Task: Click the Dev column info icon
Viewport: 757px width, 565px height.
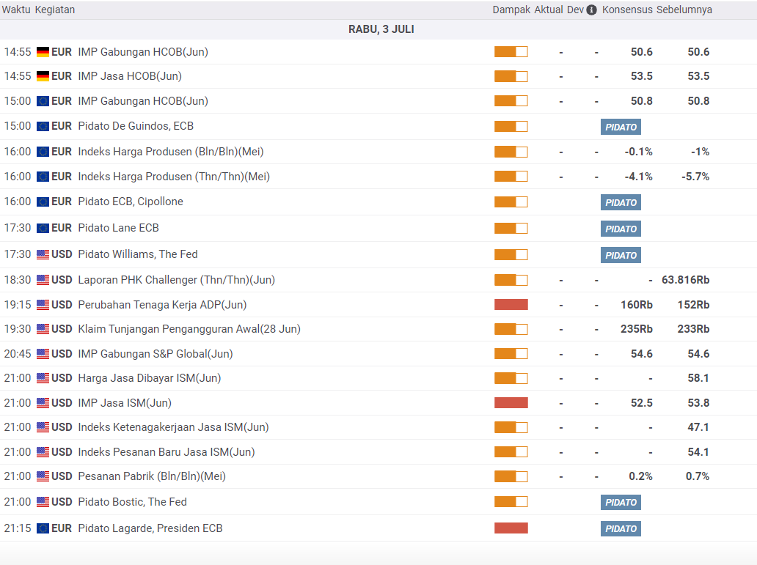Action: [x=591, y=10]
